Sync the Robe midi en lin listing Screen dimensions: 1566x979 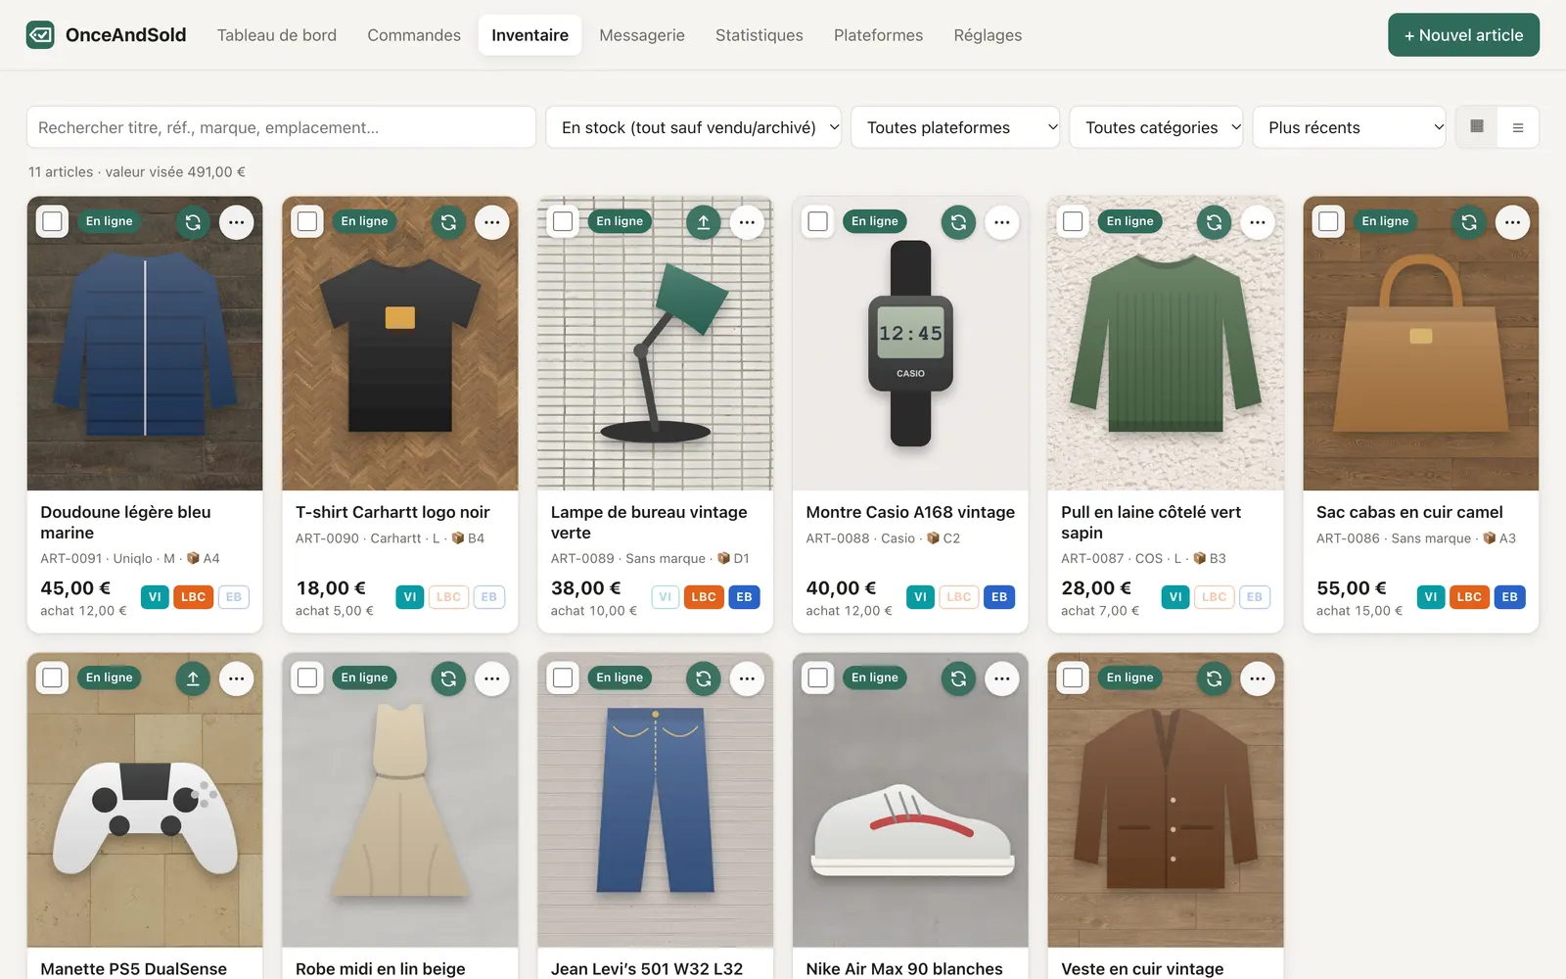tap(448, 678)
